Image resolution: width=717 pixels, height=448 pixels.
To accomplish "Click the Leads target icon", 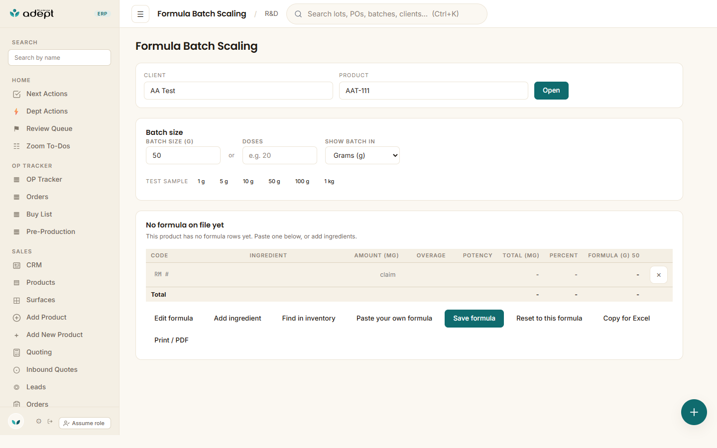I will click(16, 387).
